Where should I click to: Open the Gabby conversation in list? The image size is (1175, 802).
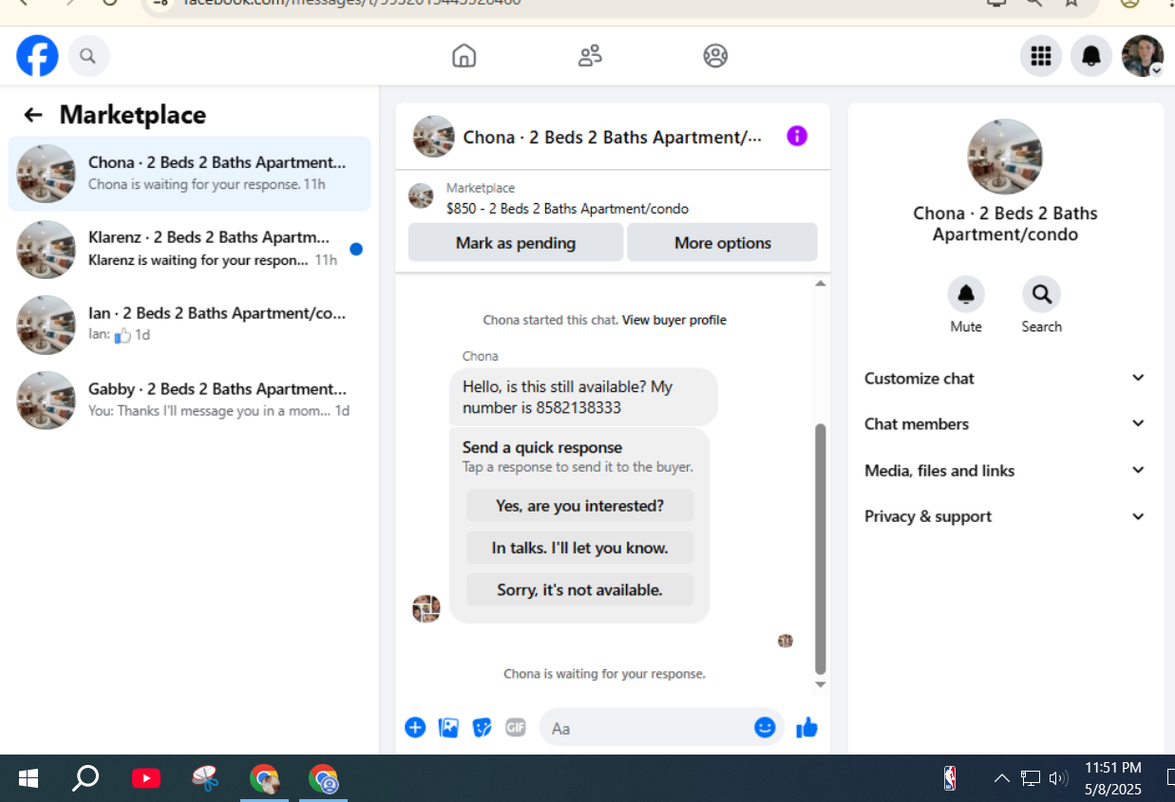coord(190,400)
